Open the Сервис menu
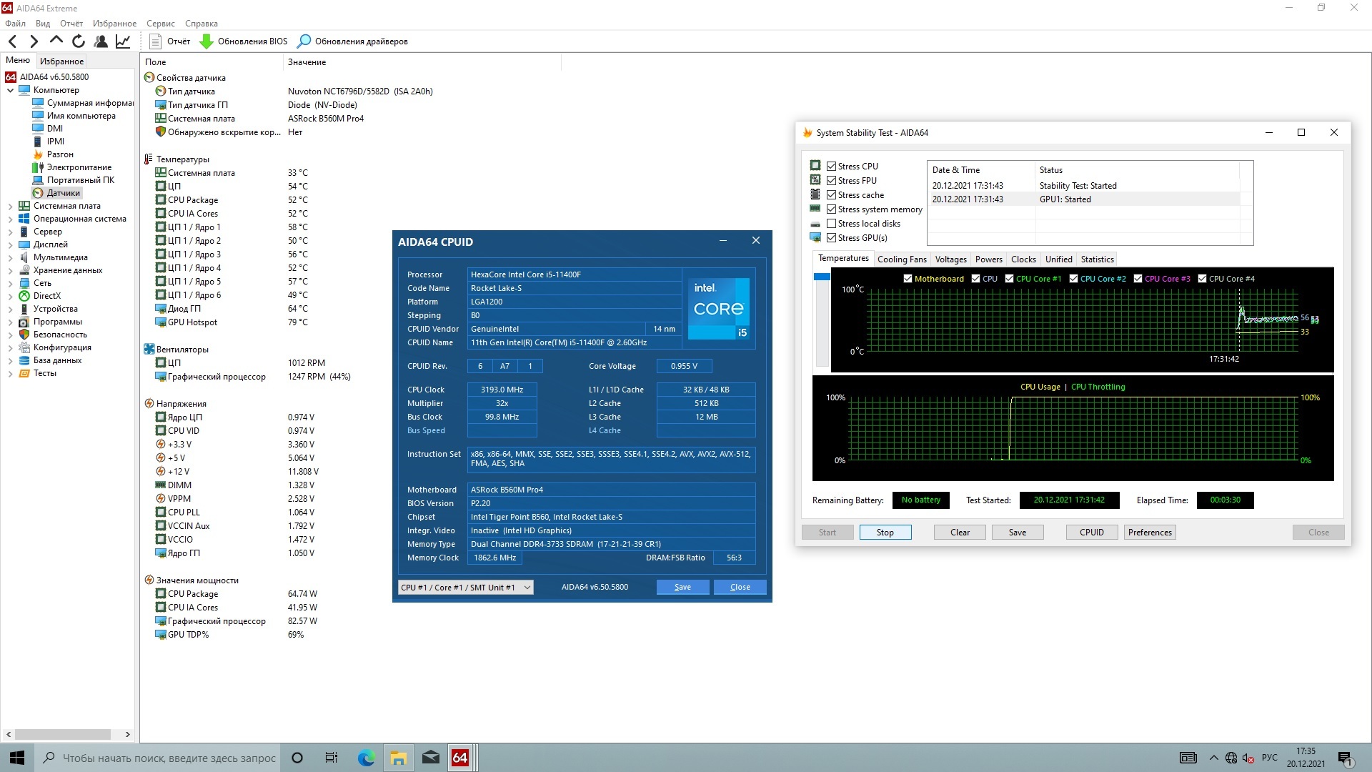This screenshot has height=772, width=1372. 160,24
